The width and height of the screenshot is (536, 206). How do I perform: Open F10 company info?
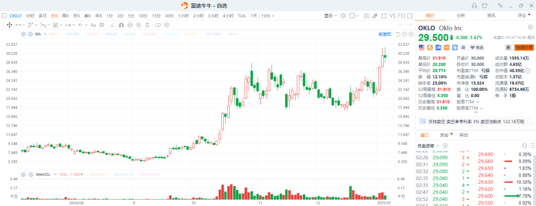pos(402,16)
